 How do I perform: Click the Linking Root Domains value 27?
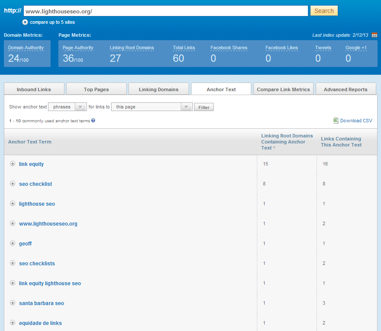(x=115, y=58)
